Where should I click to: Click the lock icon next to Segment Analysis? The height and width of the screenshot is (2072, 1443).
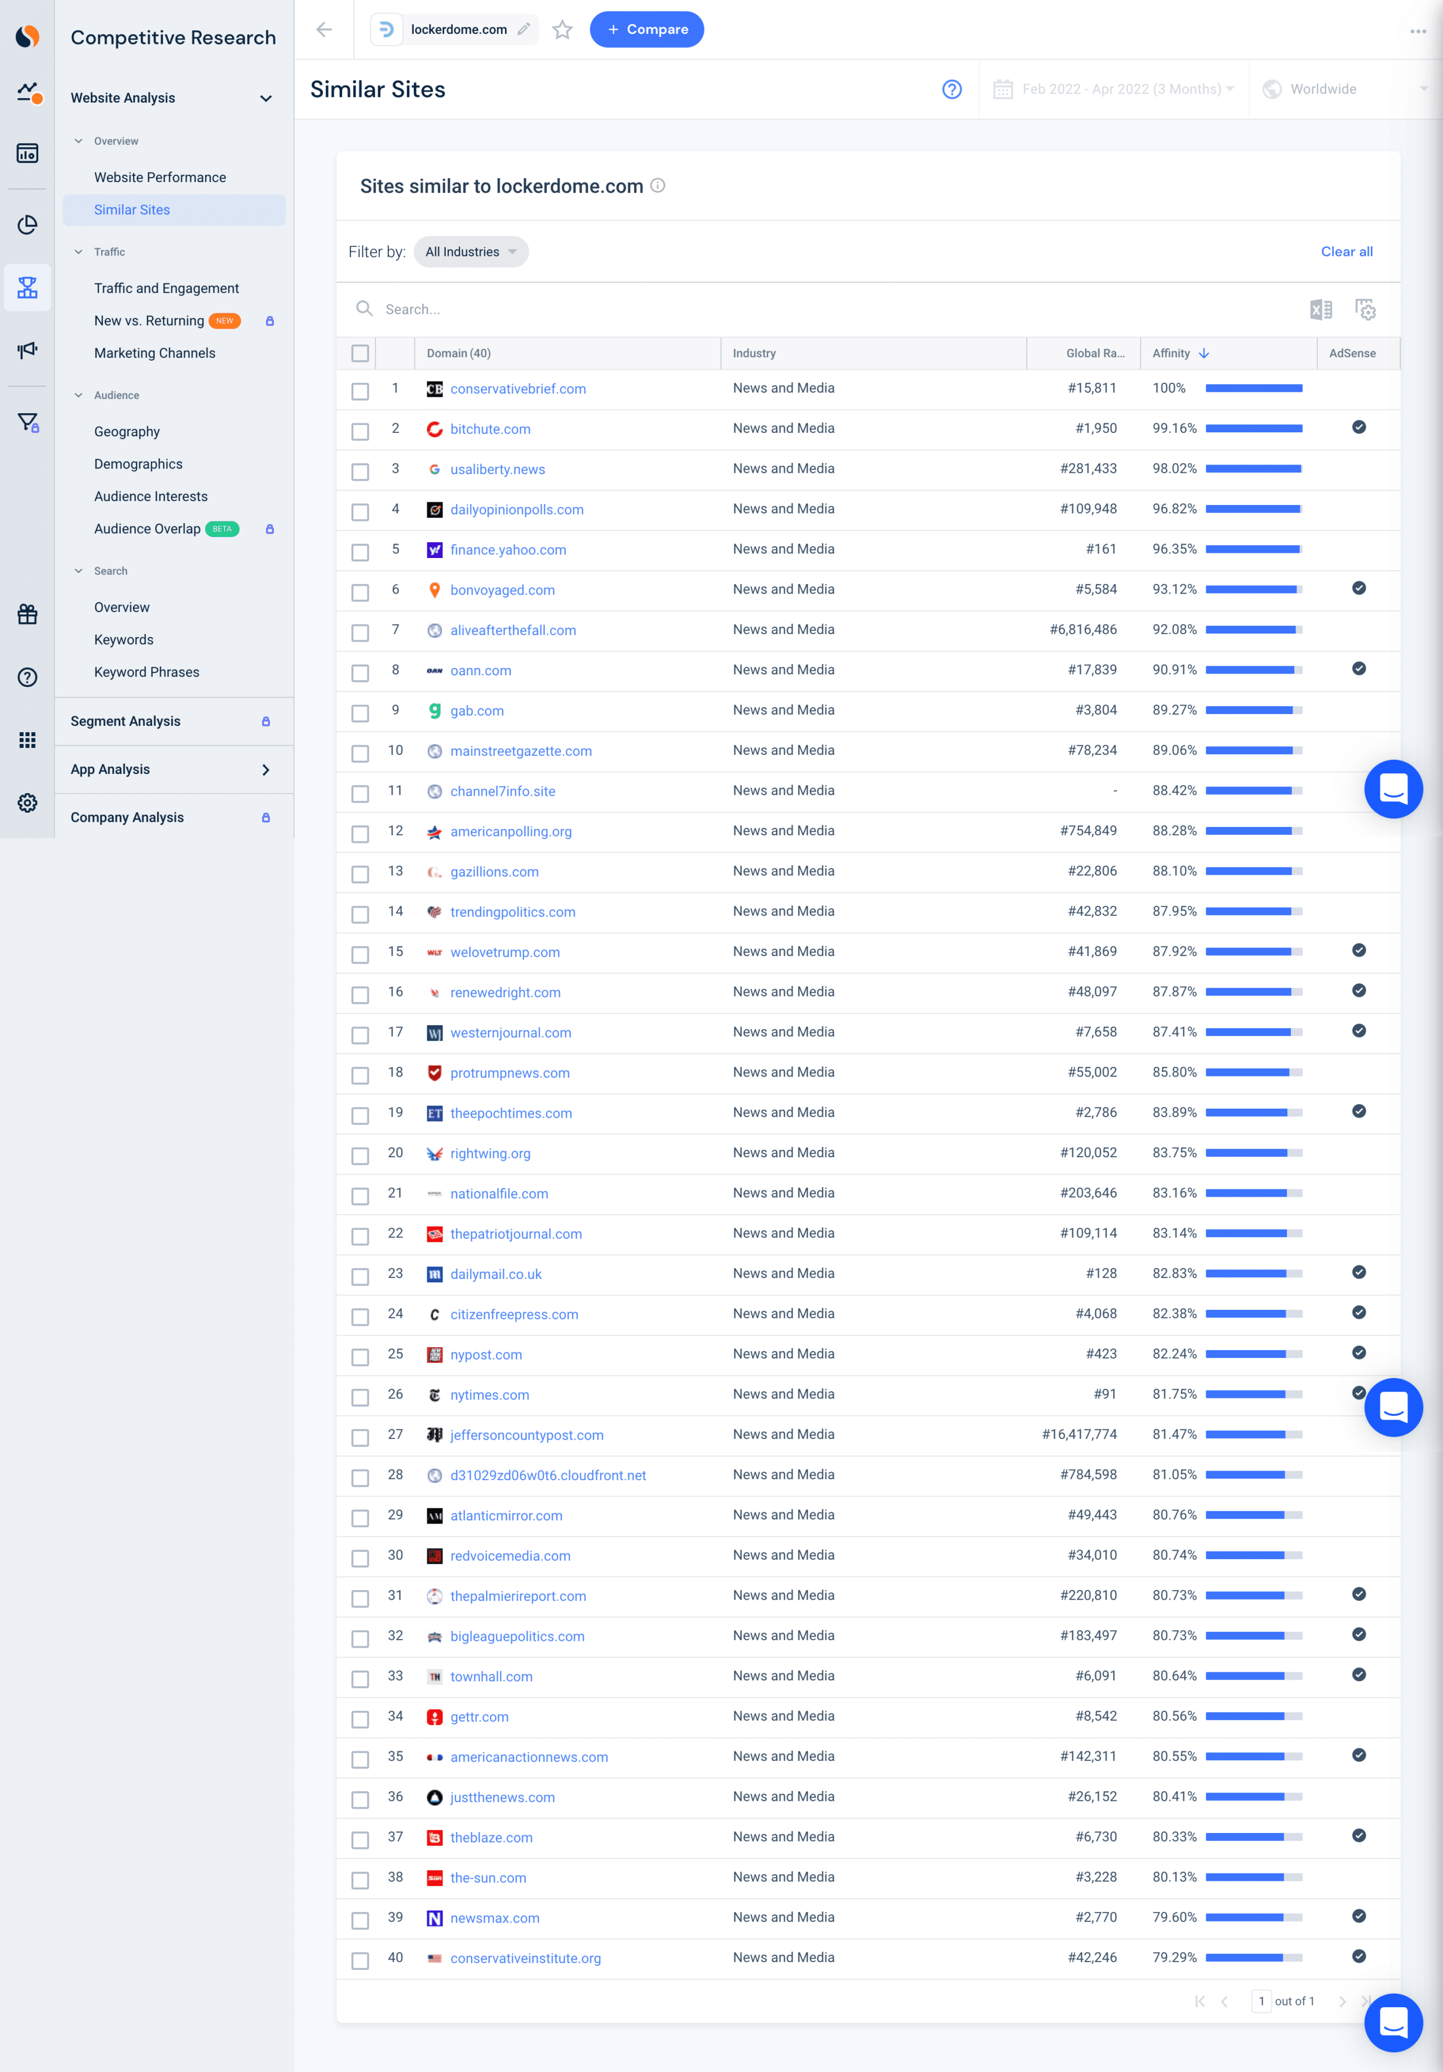point(266,721)
